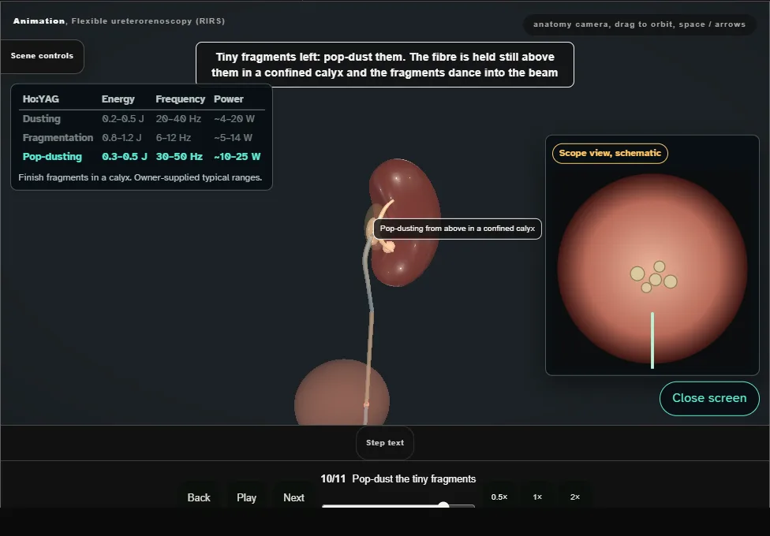Click the ureter scope shaft in 3D view

(368, 275)
